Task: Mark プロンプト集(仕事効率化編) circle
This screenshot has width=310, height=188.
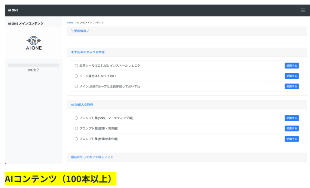Action: 76,139
